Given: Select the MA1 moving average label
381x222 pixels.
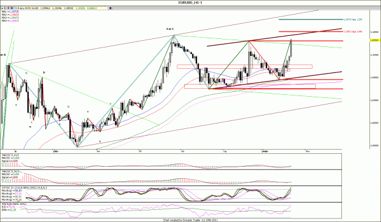Looking at the screenshot, I should (x=10, y=12).
